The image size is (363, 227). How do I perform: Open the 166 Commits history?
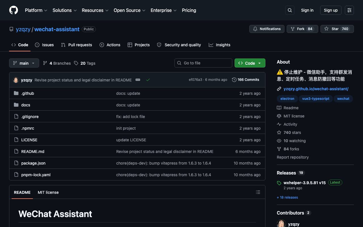click(246, 80)
